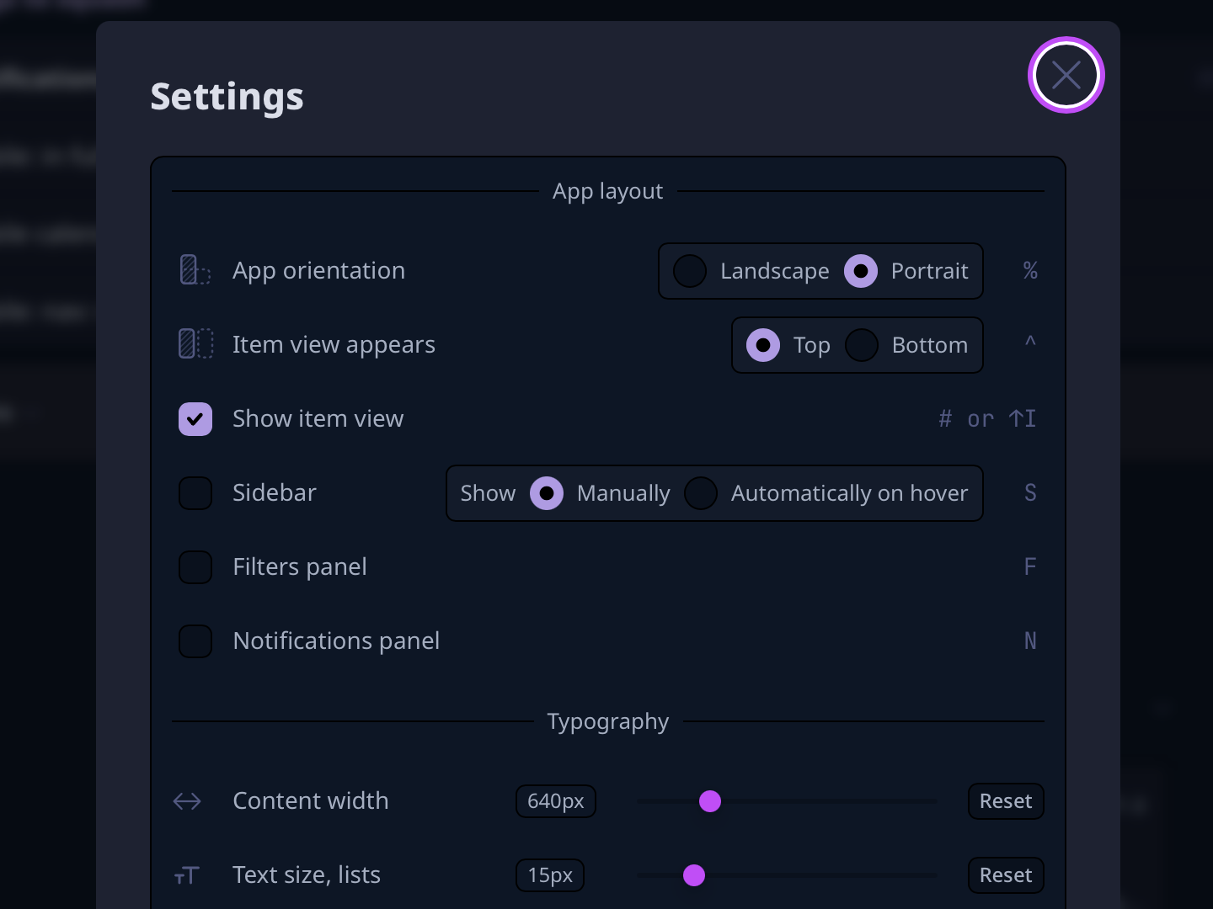Image resolution: width=1213 pixels, height=909 pixels.
Task: Reset the Content width setting
Action: pos(1006,801)
